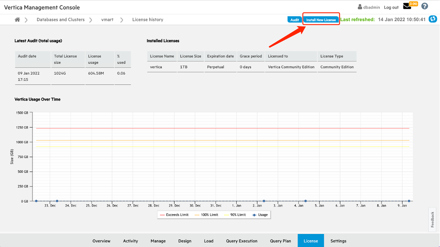Click the 1024G cell
This screenshot has width=440, height=247.
68,76
